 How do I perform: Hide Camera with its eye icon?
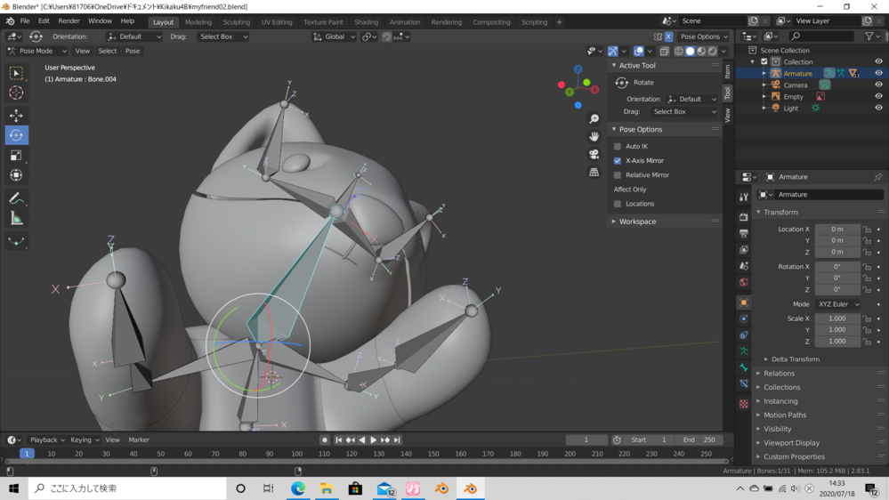(878, 85)
